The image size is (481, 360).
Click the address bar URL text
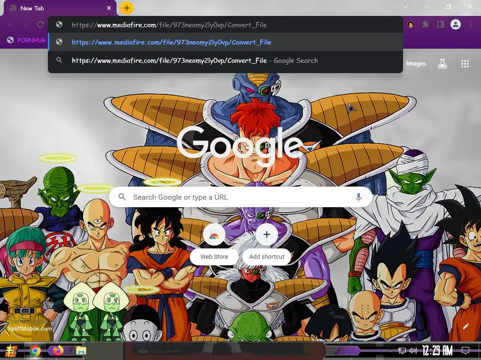coord(169,25)
